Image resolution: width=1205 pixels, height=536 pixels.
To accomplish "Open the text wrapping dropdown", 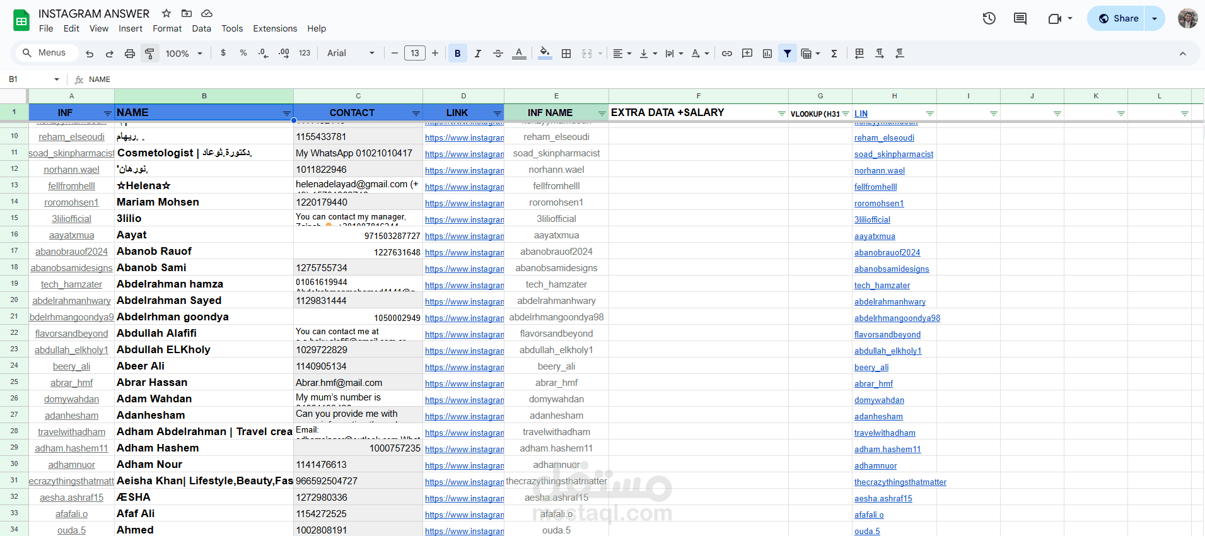I will click(x=674, y=54).
